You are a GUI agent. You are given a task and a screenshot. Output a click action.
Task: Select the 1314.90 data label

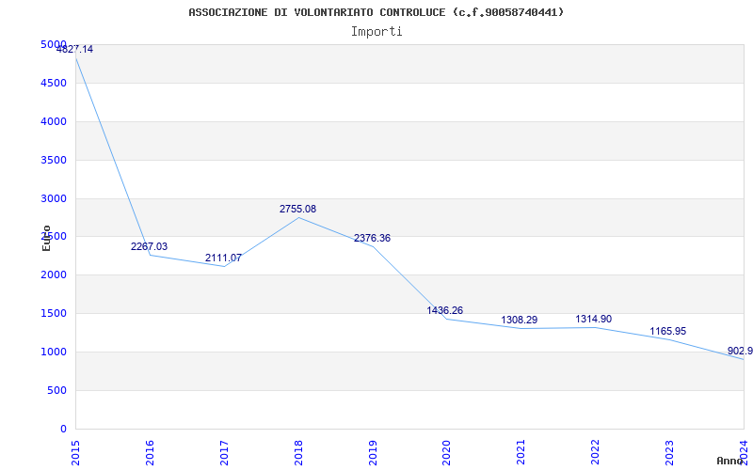(594, 319)
